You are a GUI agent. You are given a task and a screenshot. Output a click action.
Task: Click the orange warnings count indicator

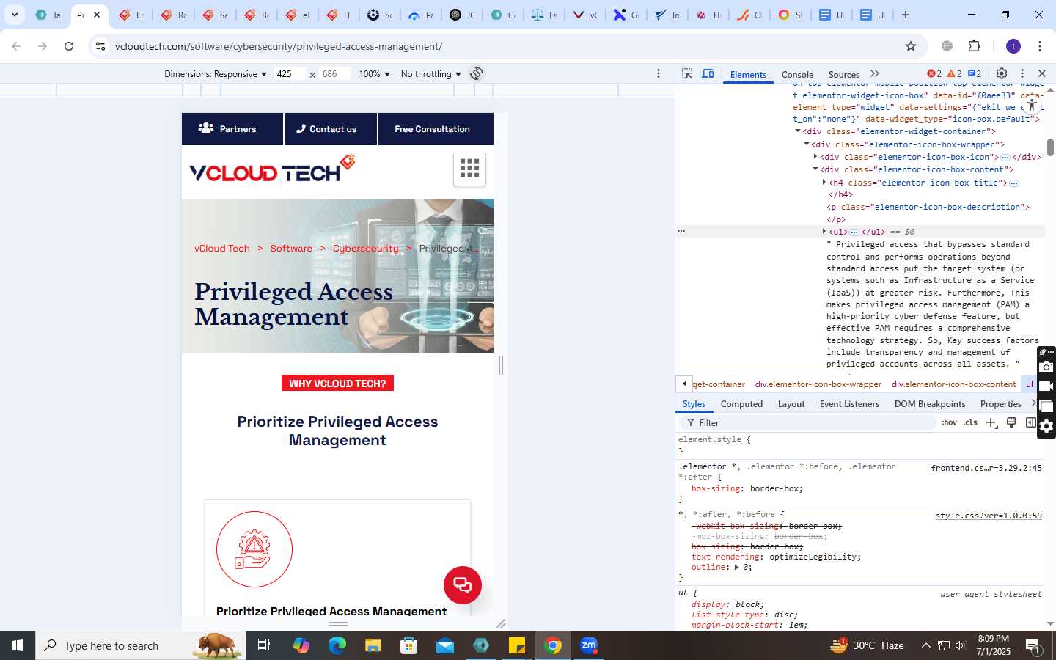(954, 73)
